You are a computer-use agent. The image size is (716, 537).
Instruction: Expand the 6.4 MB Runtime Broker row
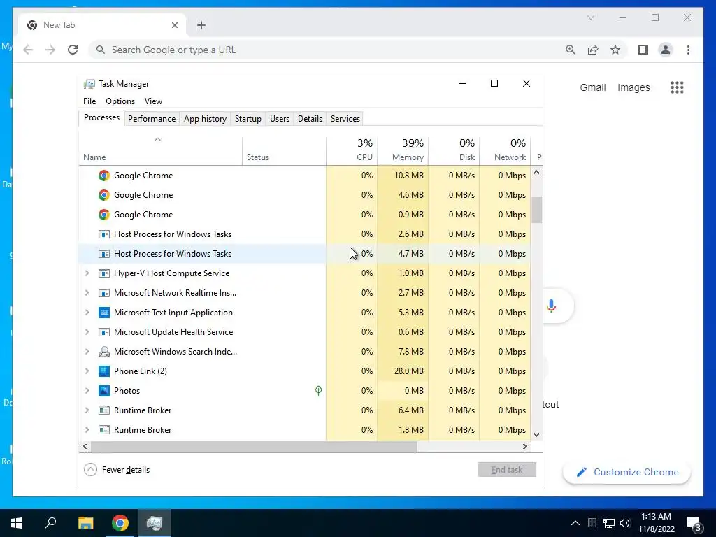(x=87, y=410)
